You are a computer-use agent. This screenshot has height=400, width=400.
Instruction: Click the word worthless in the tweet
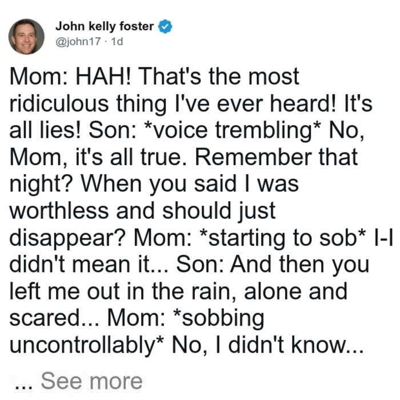(59, 211)
